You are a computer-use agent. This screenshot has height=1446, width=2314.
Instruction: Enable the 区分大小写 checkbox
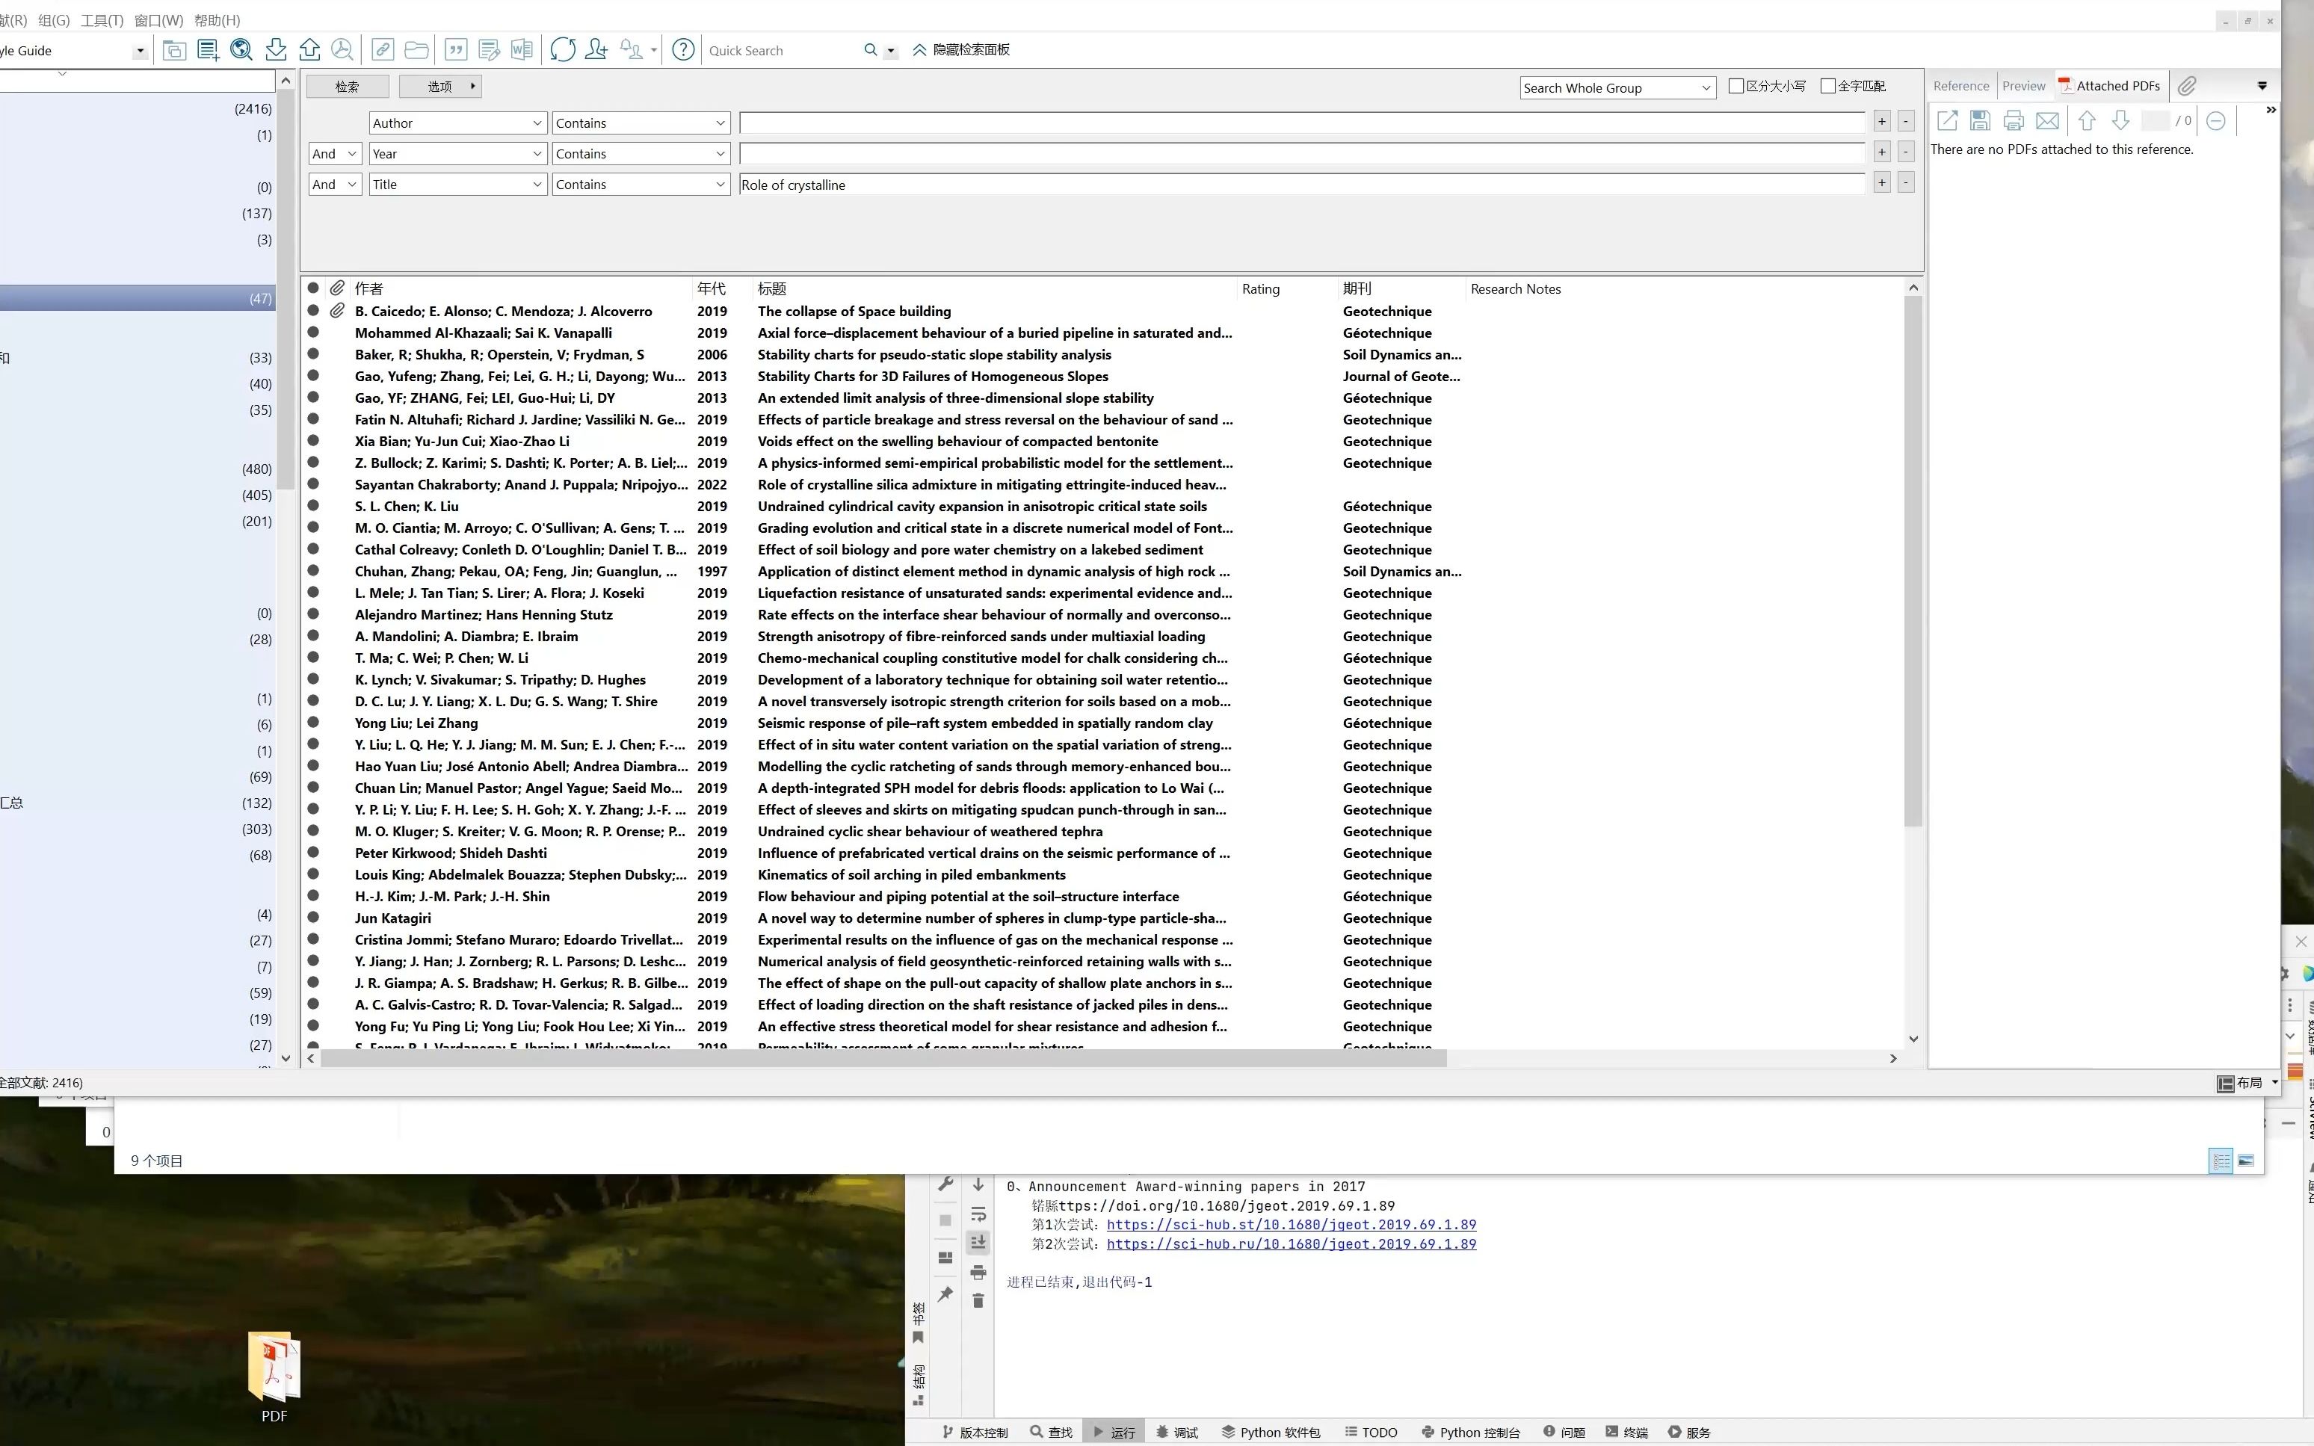[x=1736, y=86]
